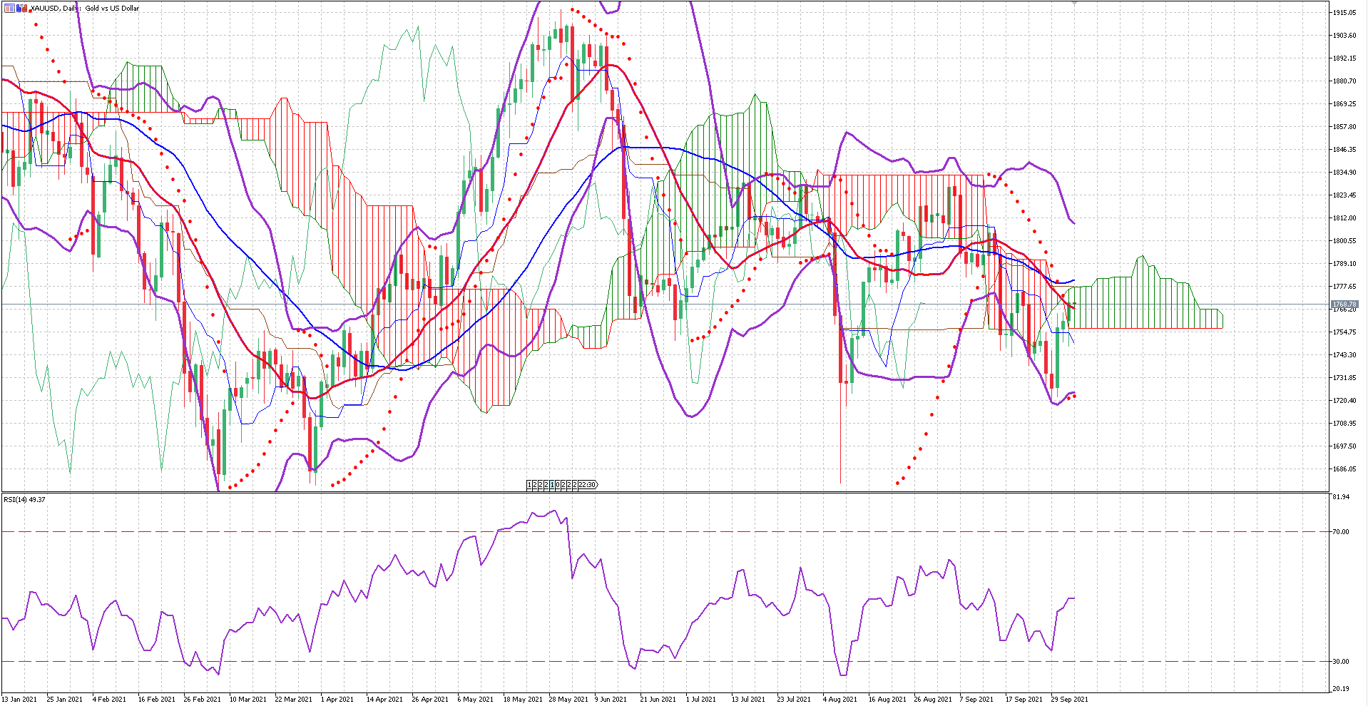Click the 1915.05 price scale label

click(1344, 13)
